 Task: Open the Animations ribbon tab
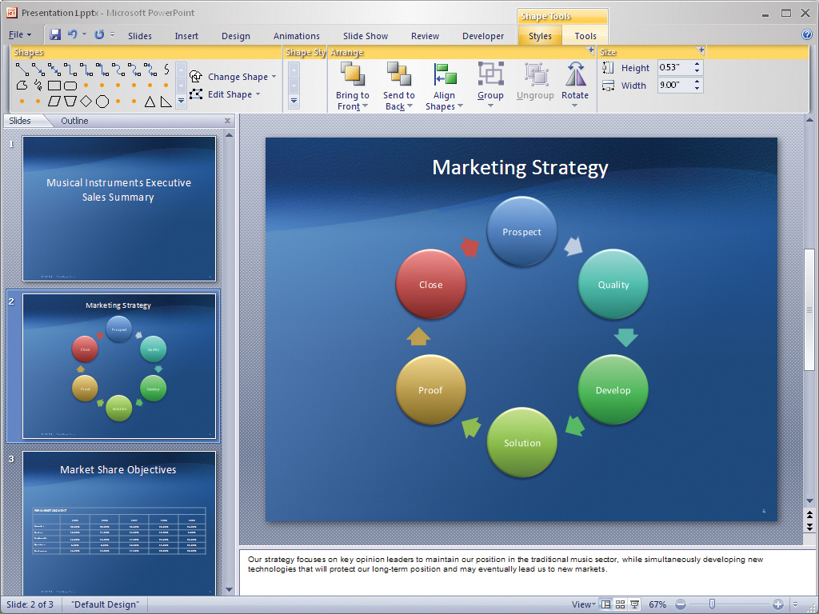pyautogui.click(x=296, y=36)
